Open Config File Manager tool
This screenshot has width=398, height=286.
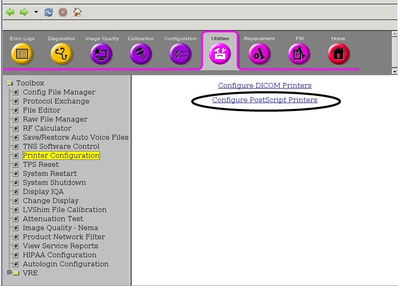tap(59, 92)
